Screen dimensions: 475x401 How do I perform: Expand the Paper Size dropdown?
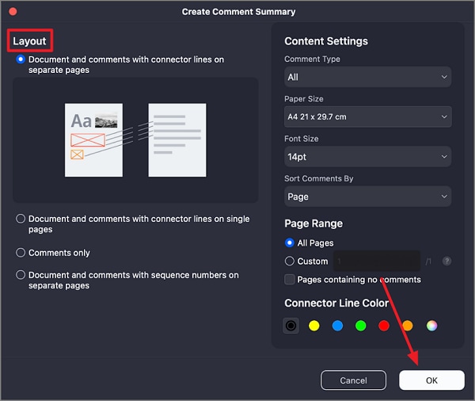pos(367,116)
